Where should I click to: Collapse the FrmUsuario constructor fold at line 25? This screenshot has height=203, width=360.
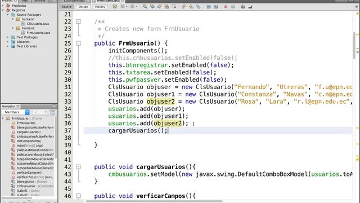pyautogui.click(x=78, y=43)
